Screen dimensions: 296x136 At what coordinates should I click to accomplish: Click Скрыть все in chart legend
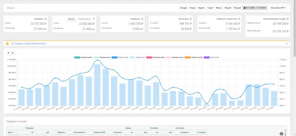tap(211, 57)
